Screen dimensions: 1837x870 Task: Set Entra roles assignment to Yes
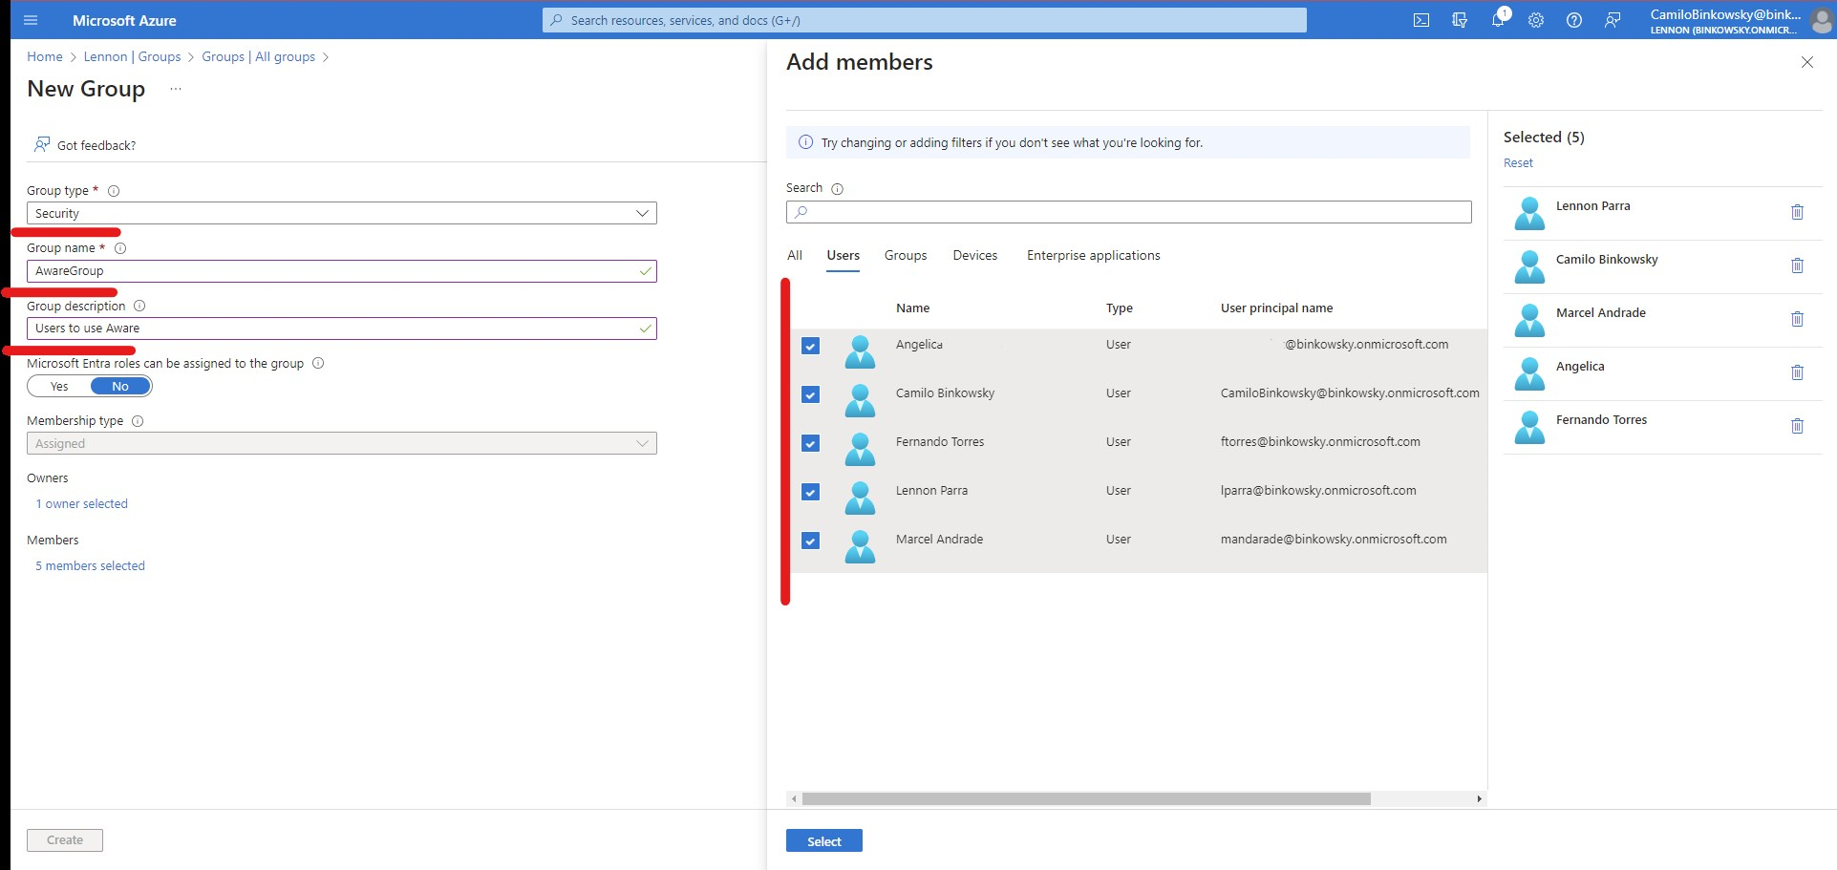click(x=58, y=386)
